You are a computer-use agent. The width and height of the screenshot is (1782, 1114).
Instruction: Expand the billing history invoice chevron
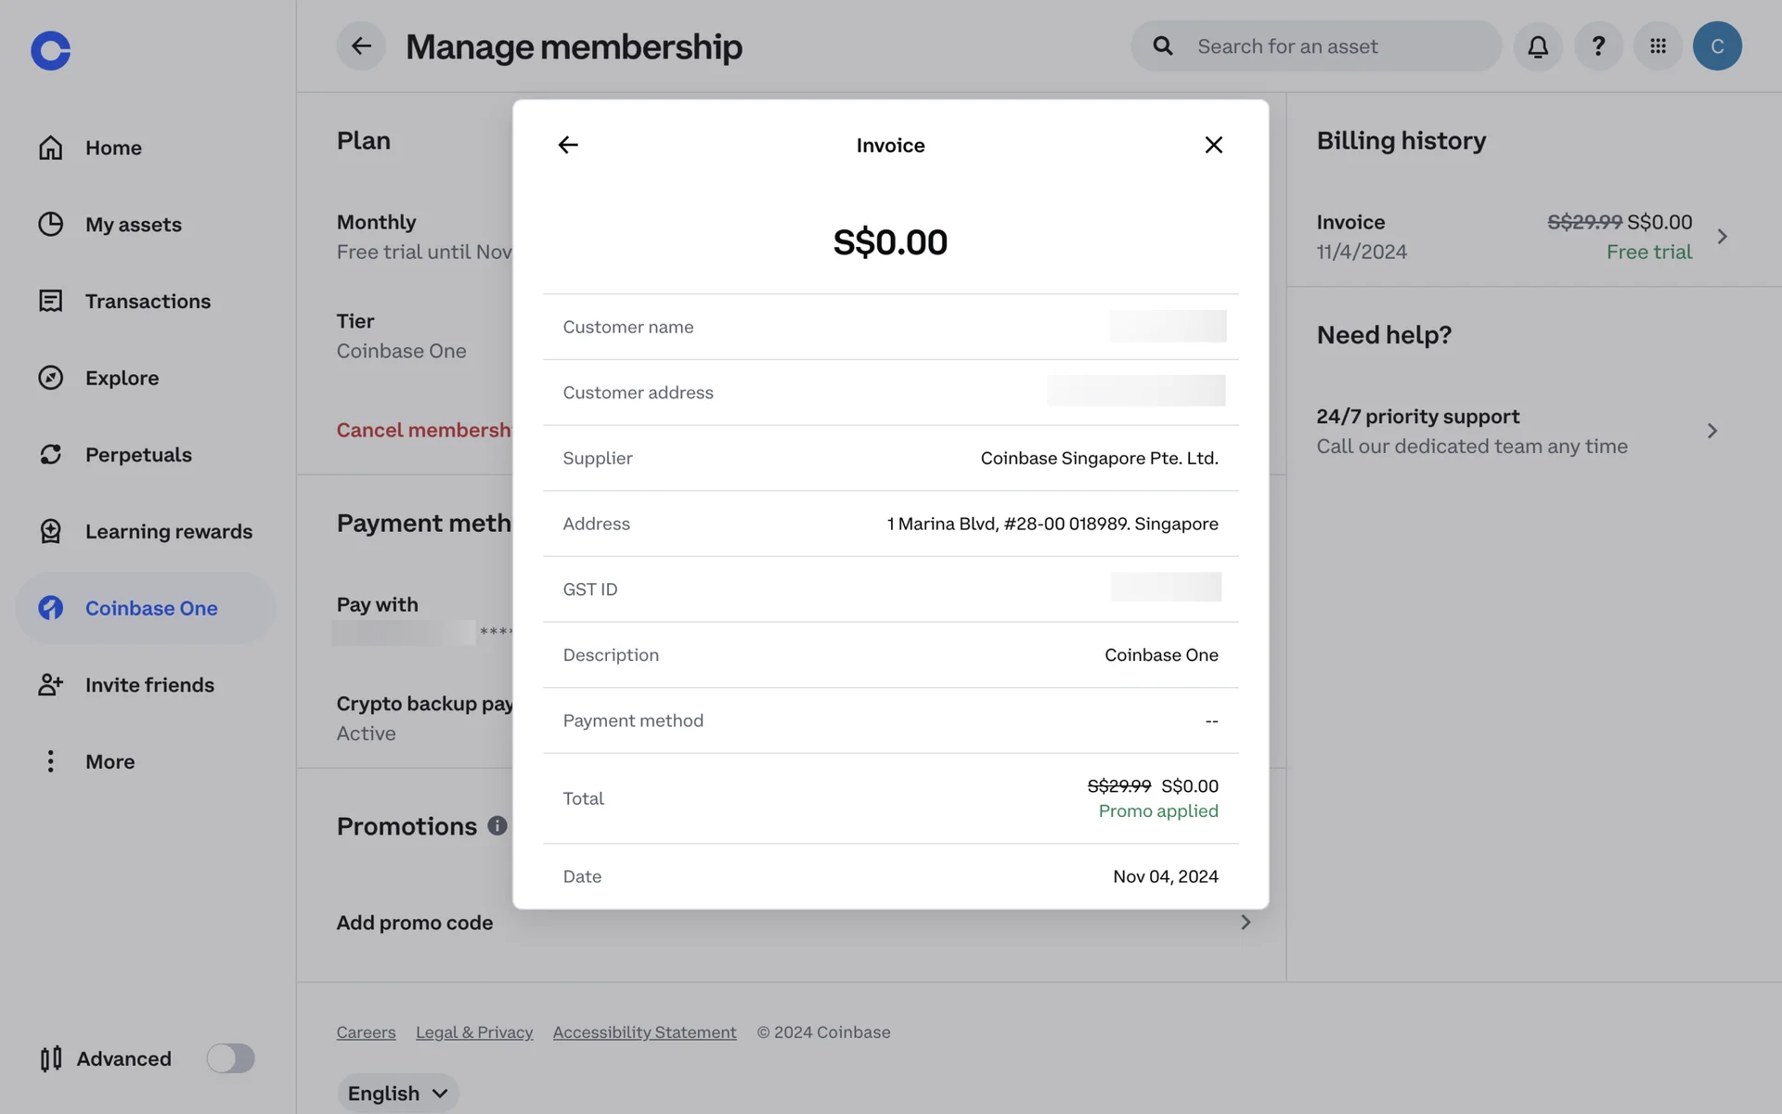click(x=1722, y=237)
